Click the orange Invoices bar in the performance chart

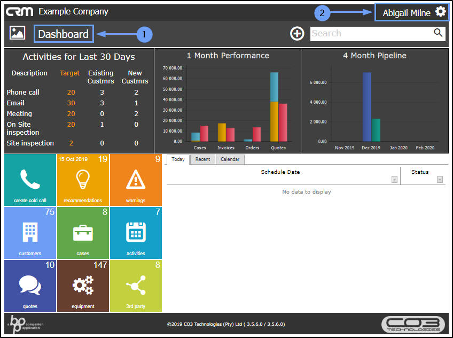[x=222, y=133]
